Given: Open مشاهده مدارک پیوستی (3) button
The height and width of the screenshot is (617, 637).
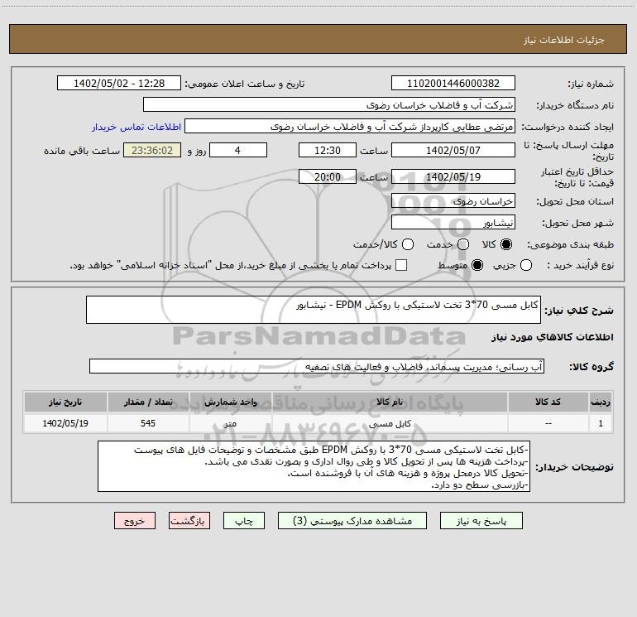Looking at the screenshot, I should click(352, 521).
